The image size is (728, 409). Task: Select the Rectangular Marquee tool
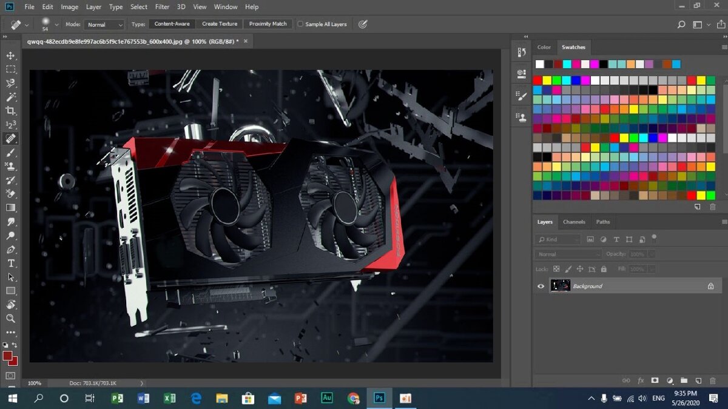[x=11, y=70]
